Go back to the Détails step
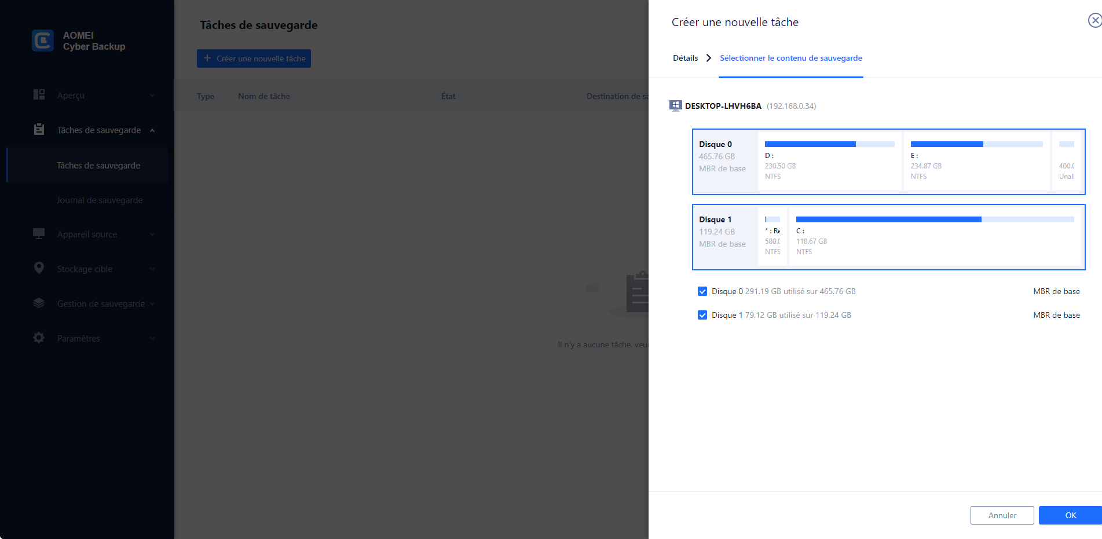Image resolution: width=1102 pixels, height=539 pixels. (x=685, y=58)
